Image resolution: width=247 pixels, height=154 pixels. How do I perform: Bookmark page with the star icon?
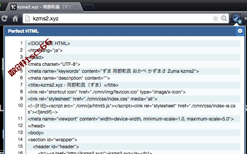[215, 18]
